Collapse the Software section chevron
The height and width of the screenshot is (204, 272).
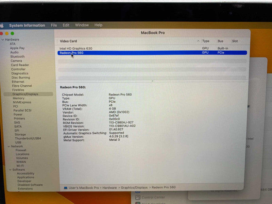[x=10, y=170]
